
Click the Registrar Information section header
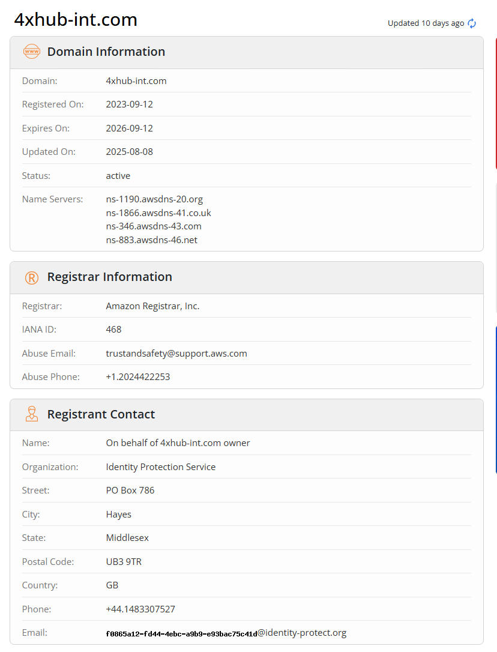(109, 277)
